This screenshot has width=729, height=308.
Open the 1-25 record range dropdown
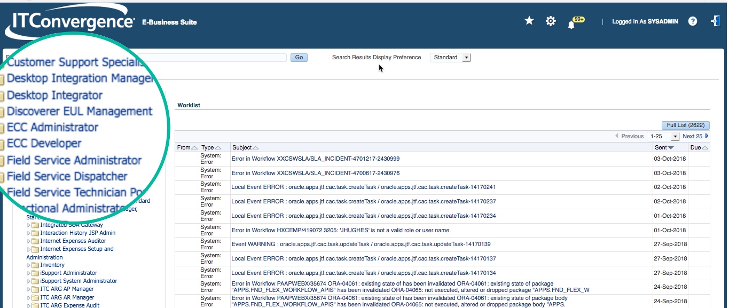point(663,136)
